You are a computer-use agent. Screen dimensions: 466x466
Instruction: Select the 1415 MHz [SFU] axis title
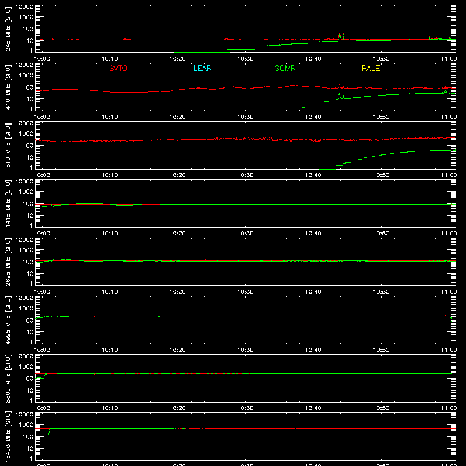(8, 203)
